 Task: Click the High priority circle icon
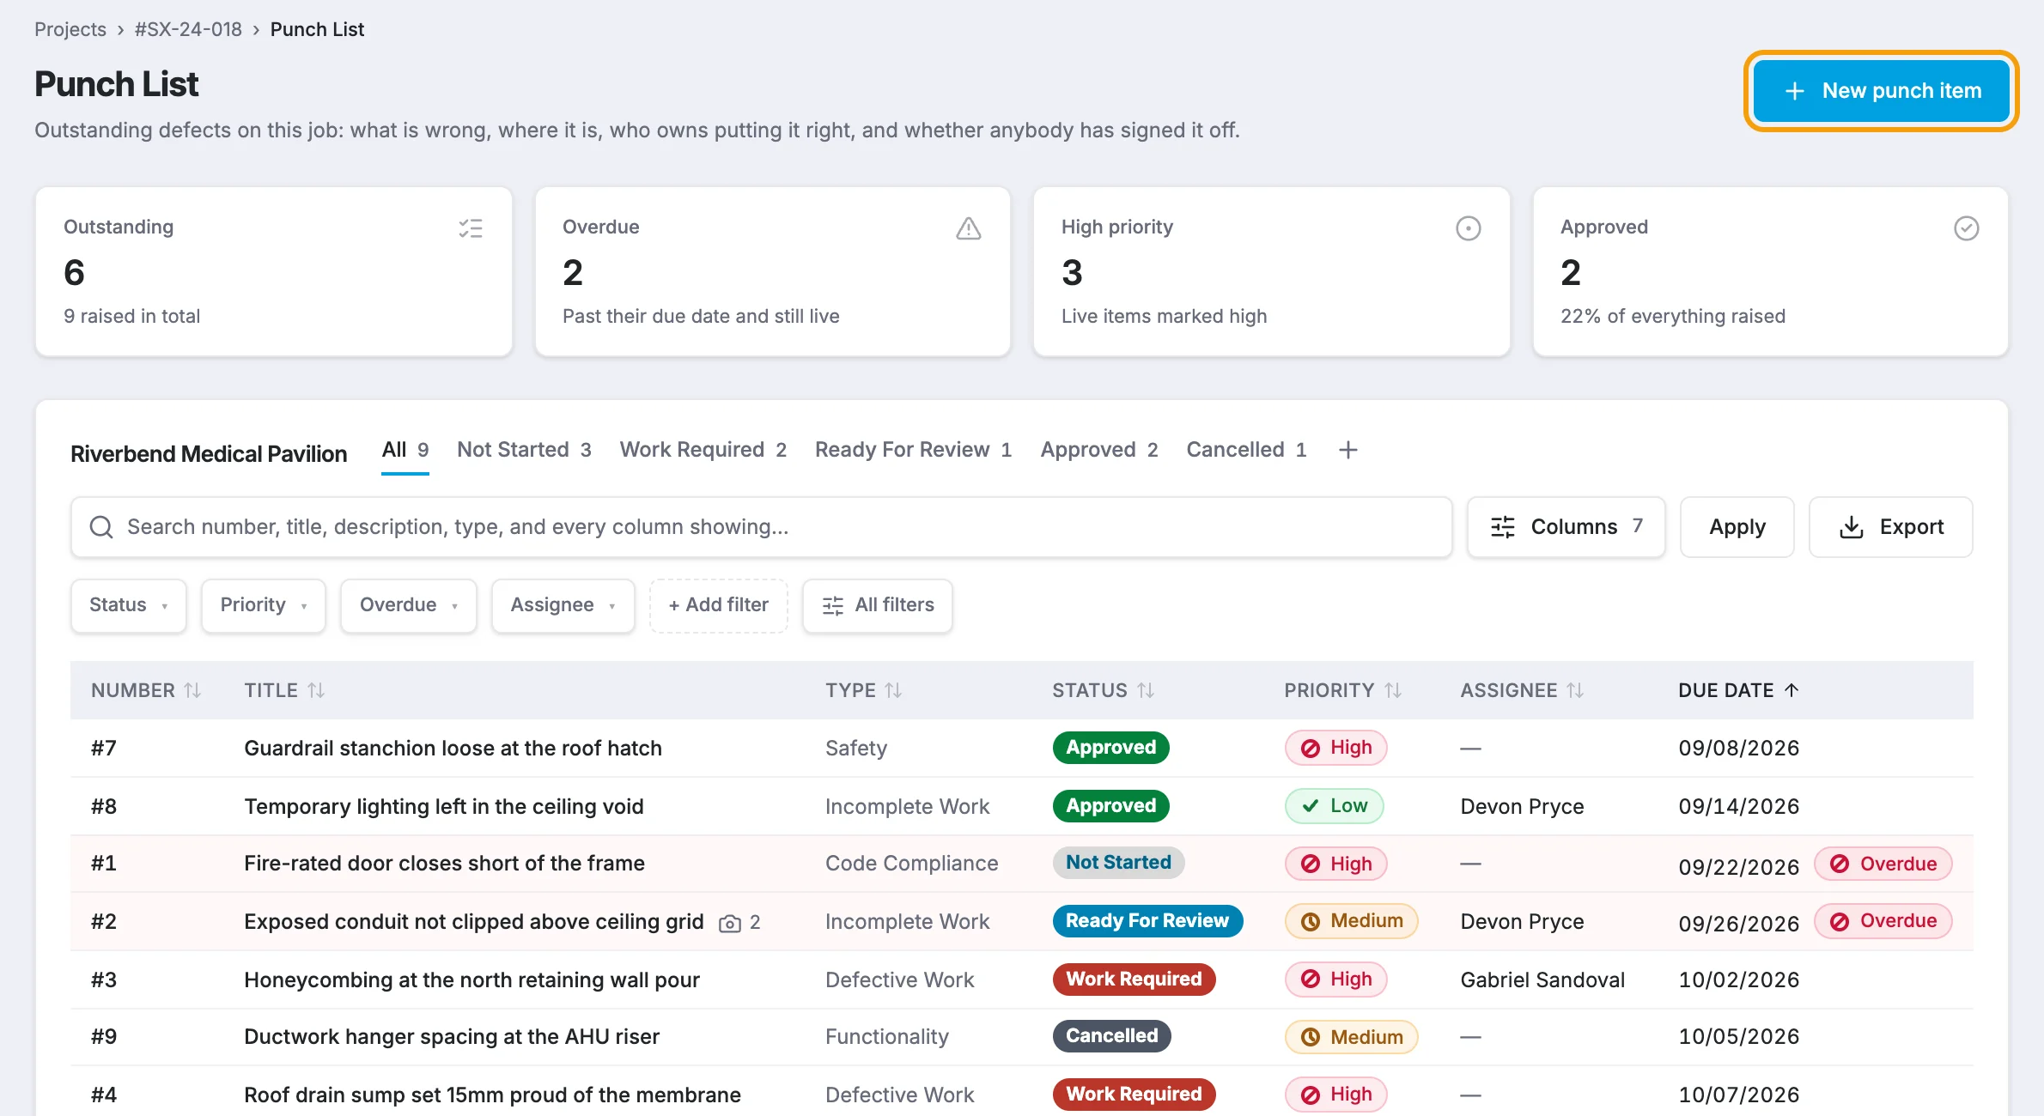(1469, 228)
